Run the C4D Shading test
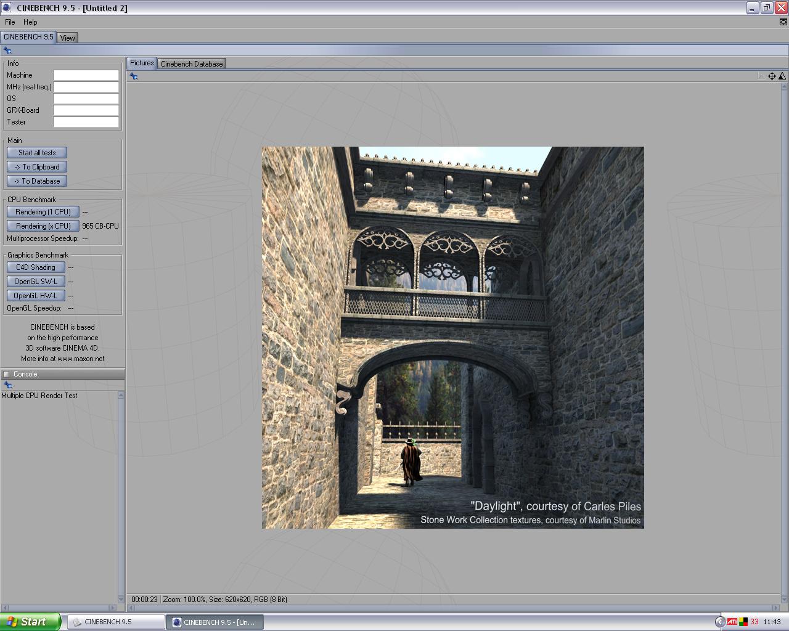 [36, 267]
